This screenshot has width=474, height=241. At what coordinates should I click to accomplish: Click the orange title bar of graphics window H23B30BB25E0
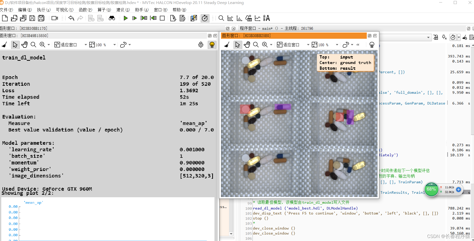coord(294,36)
